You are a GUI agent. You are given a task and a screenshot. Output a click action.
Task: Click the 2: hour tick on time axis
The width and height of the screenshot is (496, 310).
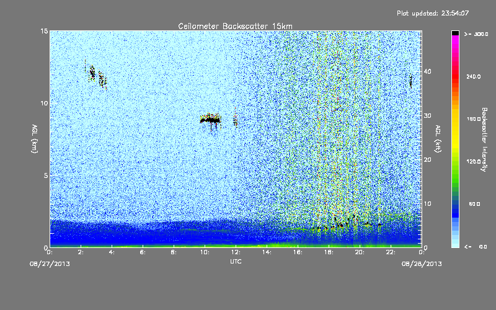pos(81,252)
